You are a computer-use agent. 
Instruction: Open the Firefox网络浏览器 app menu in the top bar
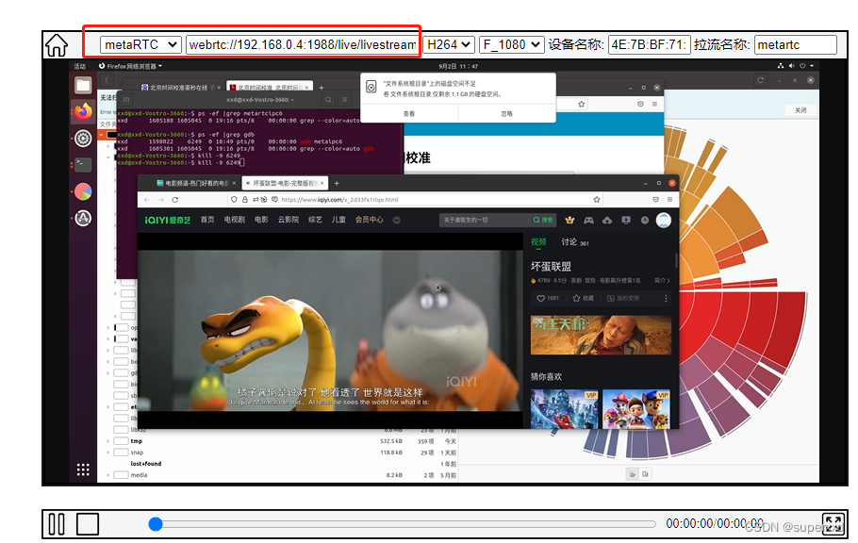point(130,66)
